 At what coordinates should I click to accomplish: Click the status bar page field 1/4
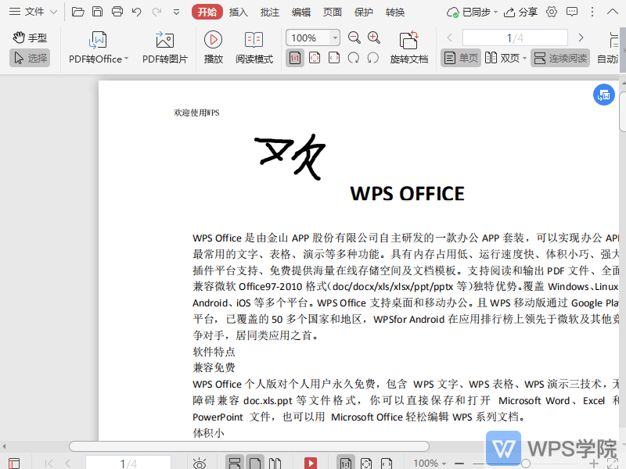click(128, 463)
